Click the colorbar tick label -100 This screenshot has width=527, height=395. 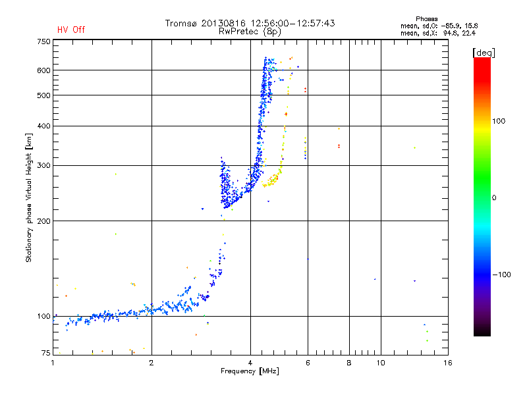pos(502,275)
